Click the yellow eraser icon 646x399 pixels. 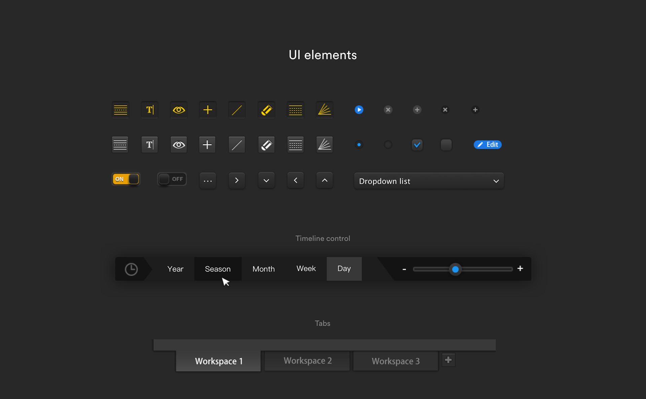coord(266,110)
